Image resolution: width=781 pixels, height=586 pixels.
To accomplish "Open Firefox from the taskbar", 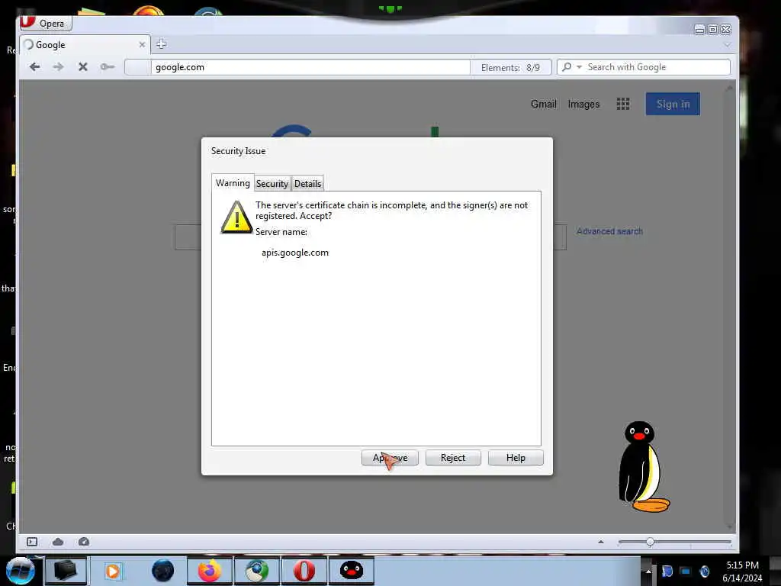I will [x=209, y=571].
